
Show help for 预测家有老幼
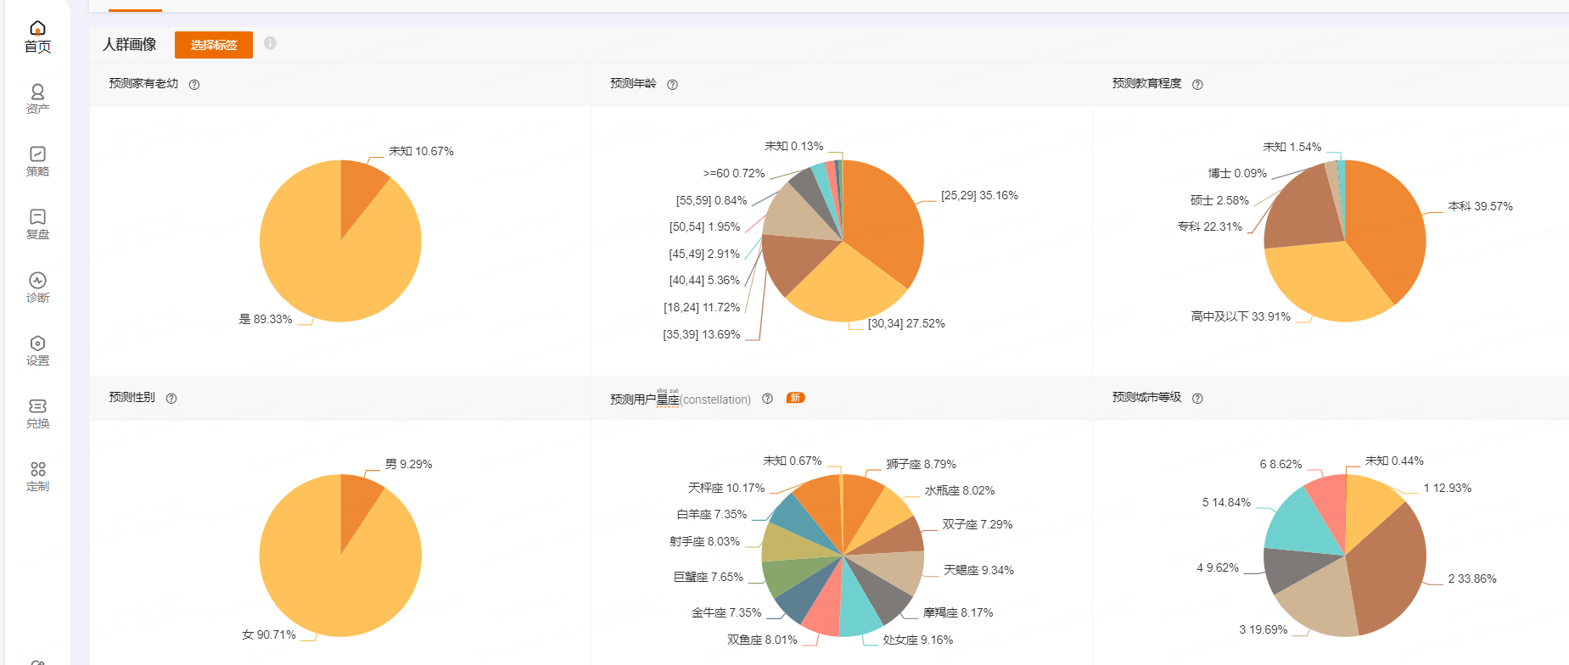(194, 85)
